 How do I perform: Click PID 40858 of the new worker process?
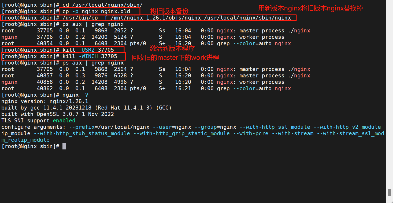[45, 82]
